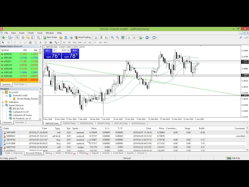The width and height of the screenshot is (249, 187).
Task: Click the New Order toolbar button
Action: (x=50, y=37)
